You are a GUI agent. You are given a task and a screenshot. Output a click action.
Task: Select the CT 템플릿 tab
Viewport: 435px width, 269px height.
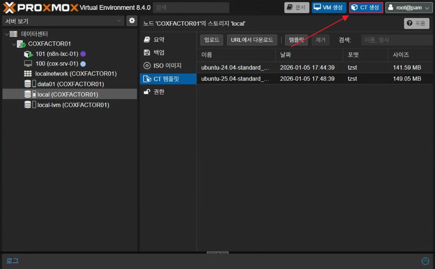click(x=168, y=79)
